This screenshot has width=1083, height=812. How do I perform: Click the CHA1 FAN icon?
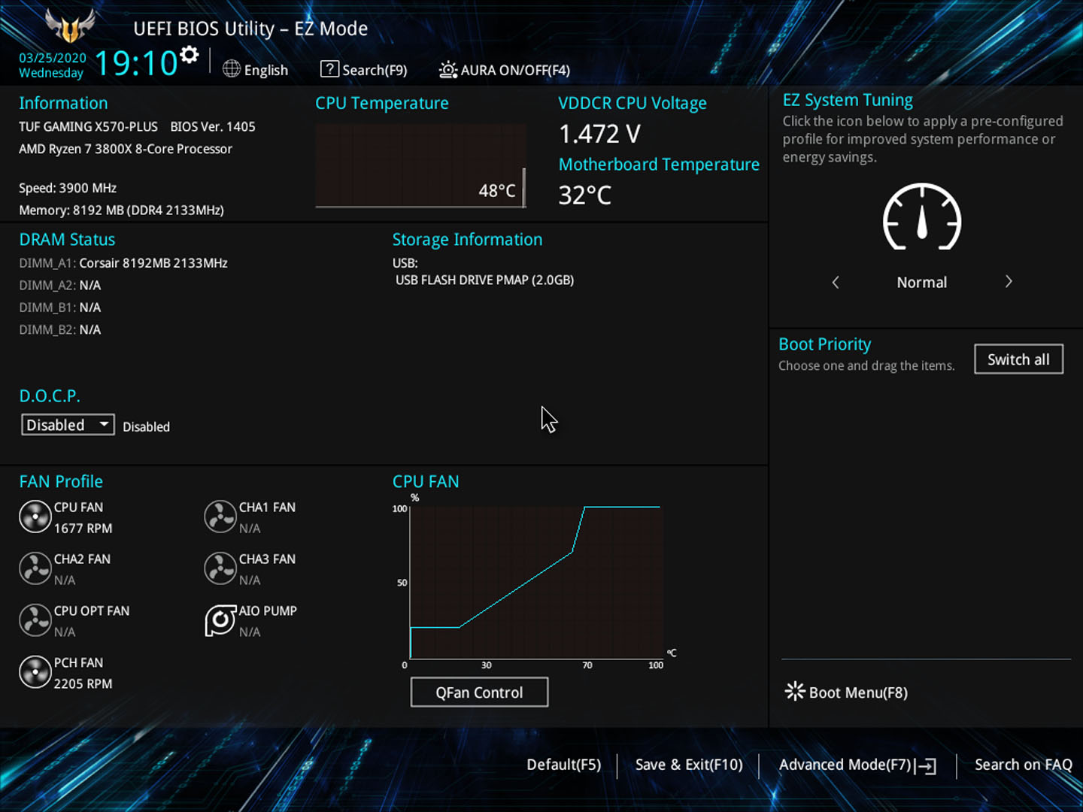click(220, 517)
